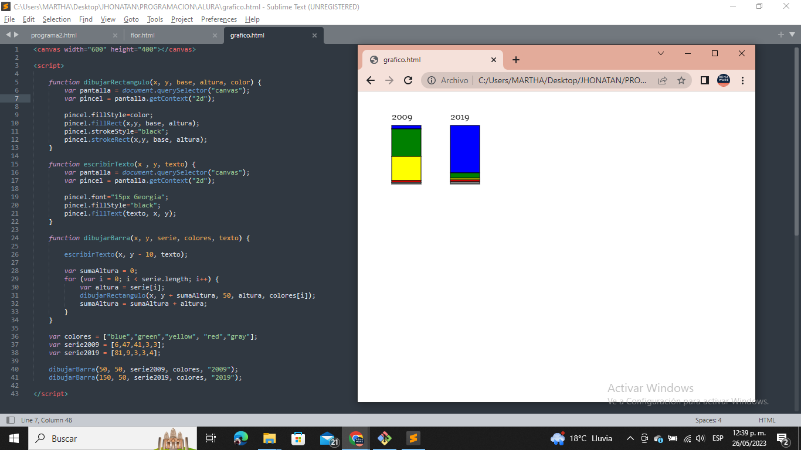Open the Edit menu
This screenshot has height=450, width=801.
[29, 19]
